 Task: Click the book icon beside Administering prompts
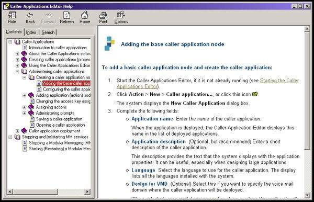tap(31, 113)
